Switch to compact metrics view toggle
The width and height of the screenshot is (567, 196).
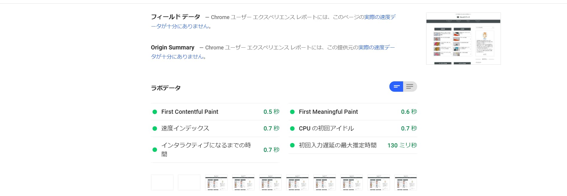click(396, 87)
